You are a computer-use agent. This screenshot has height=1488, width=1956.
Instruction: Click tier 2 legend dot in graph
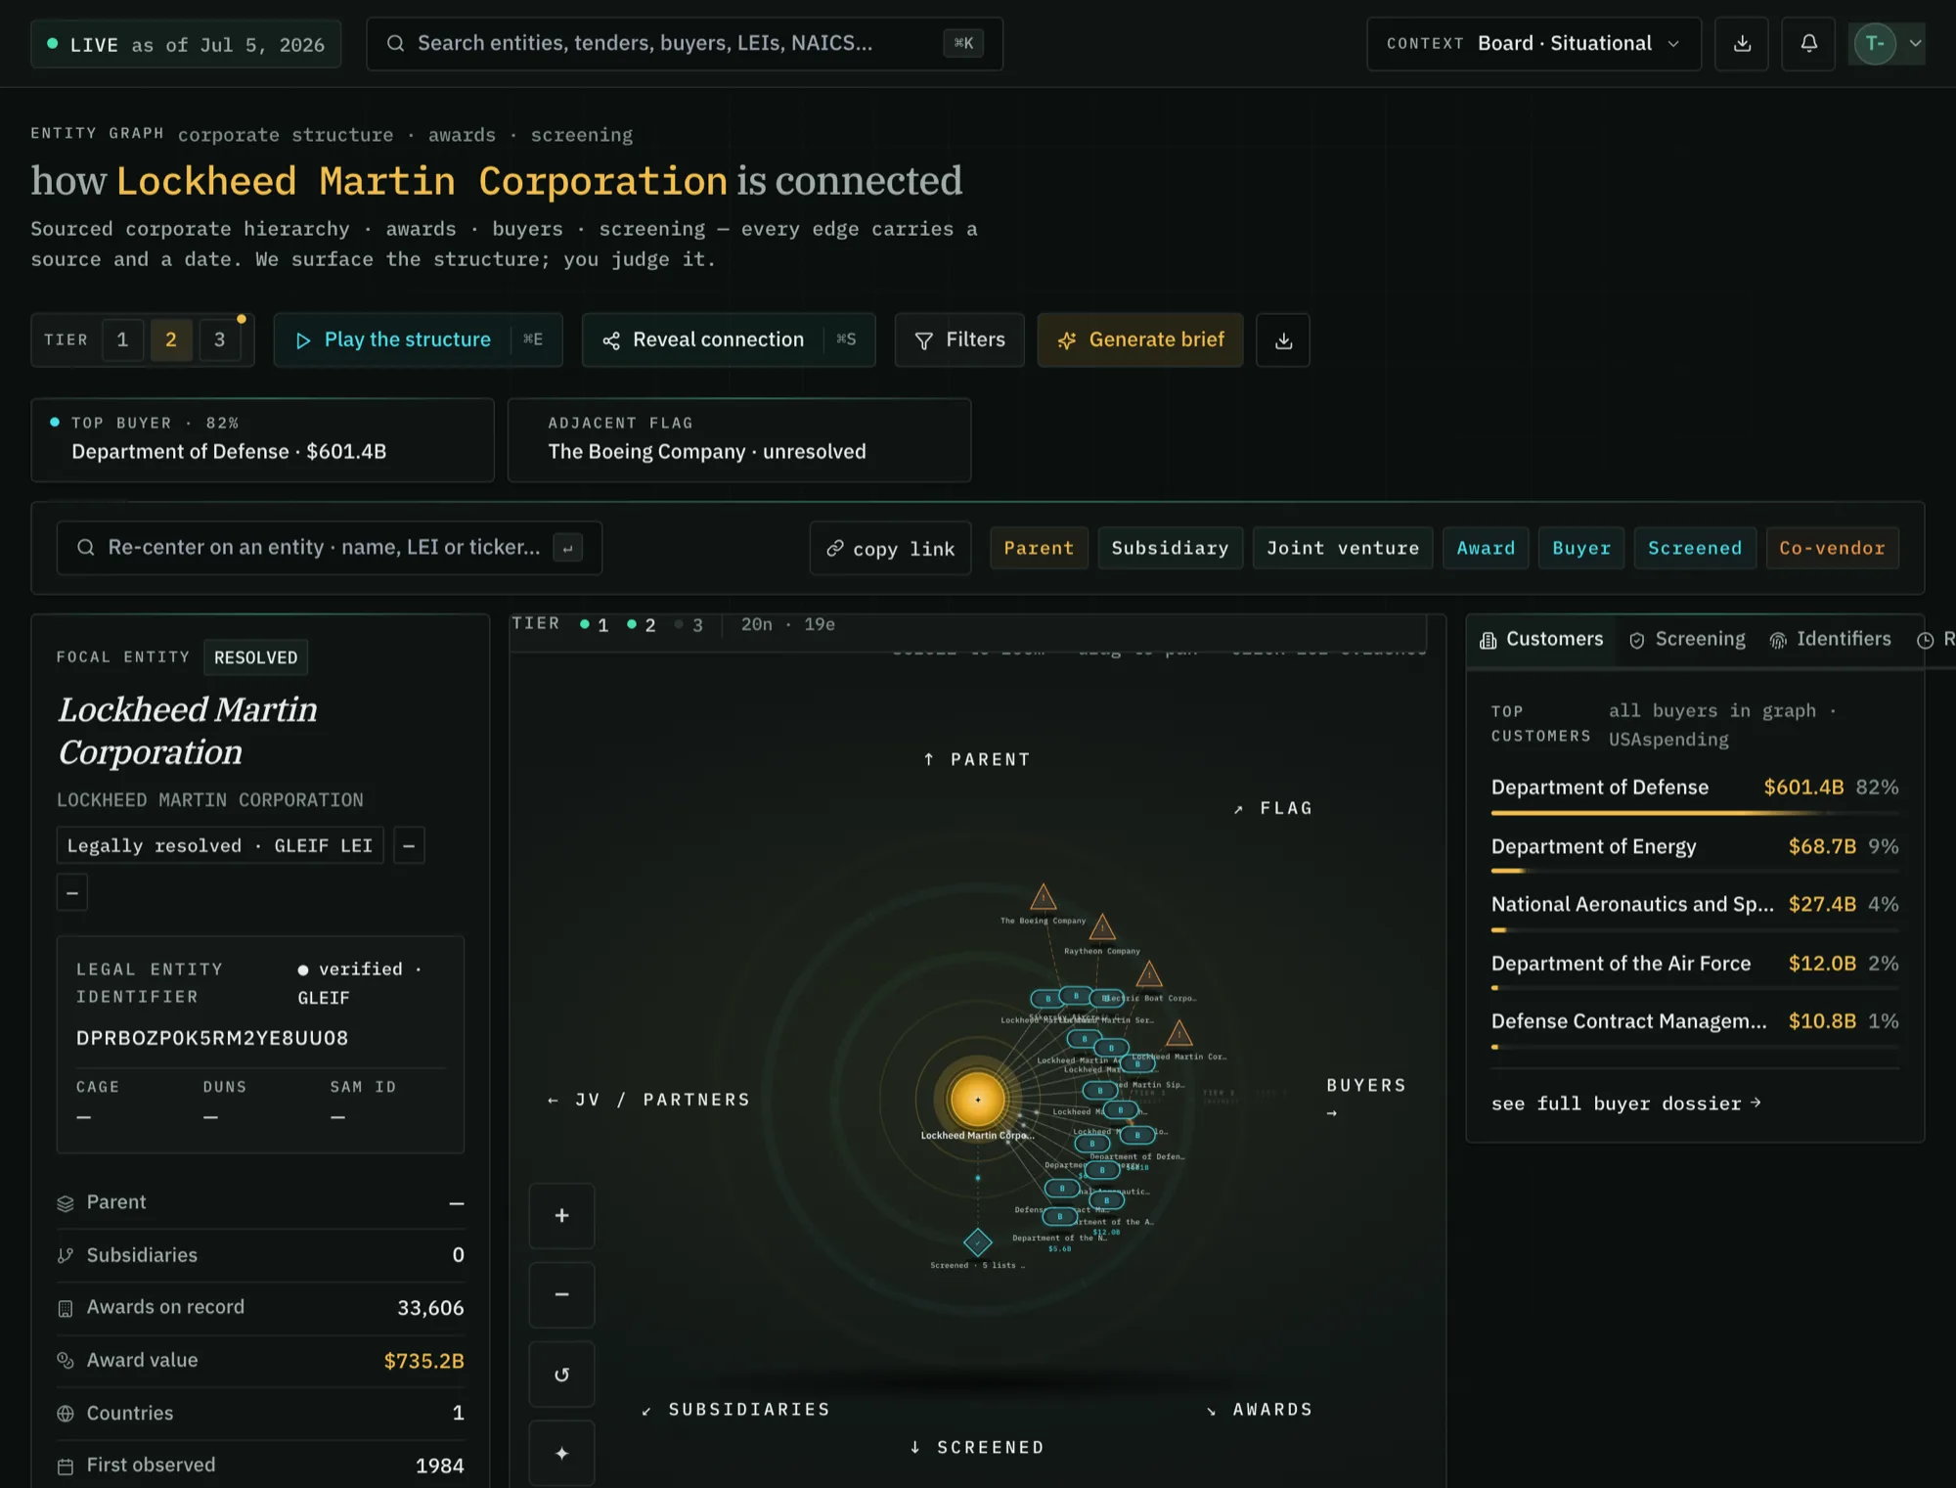632,624
